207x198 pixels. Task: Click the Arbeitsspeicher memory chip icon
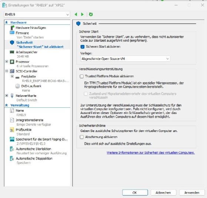pyautogui.click(x=12, y=52)
